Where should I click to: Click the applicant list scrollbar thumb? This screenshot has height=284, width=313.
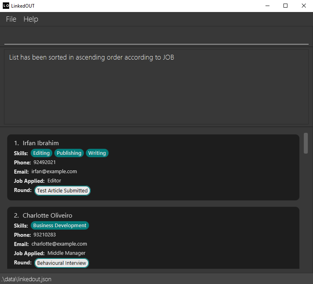click(x=306, y=143)
